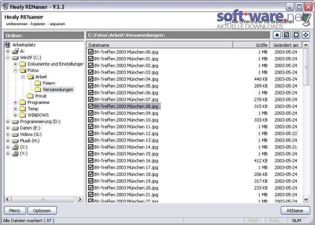Click the Daten (E:) drive icon
Image resolution: width=315 pixels, height=225 pixels.
pos(15,128)
